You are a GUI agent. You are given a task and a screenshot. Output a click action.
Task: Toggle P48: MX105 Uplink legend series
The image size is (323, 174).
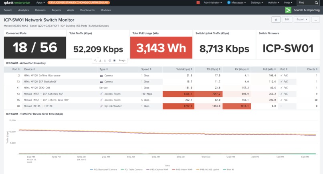[208, 170]
